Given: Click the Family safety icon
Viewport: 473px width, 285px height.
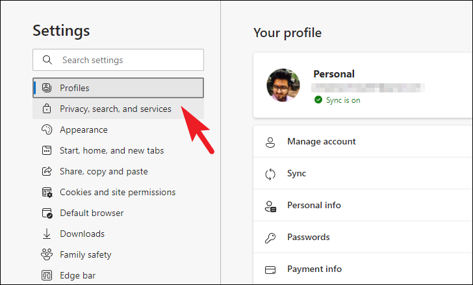Looking at the screenshot, I should point(47,254).
